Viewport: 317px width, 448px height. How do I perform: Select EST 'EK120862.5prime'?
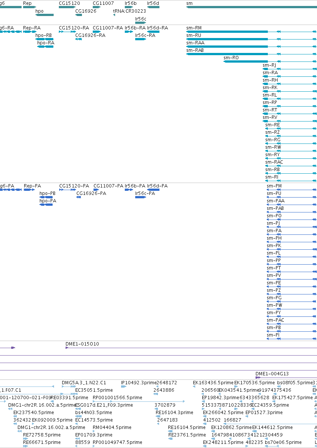click(231, 428)
